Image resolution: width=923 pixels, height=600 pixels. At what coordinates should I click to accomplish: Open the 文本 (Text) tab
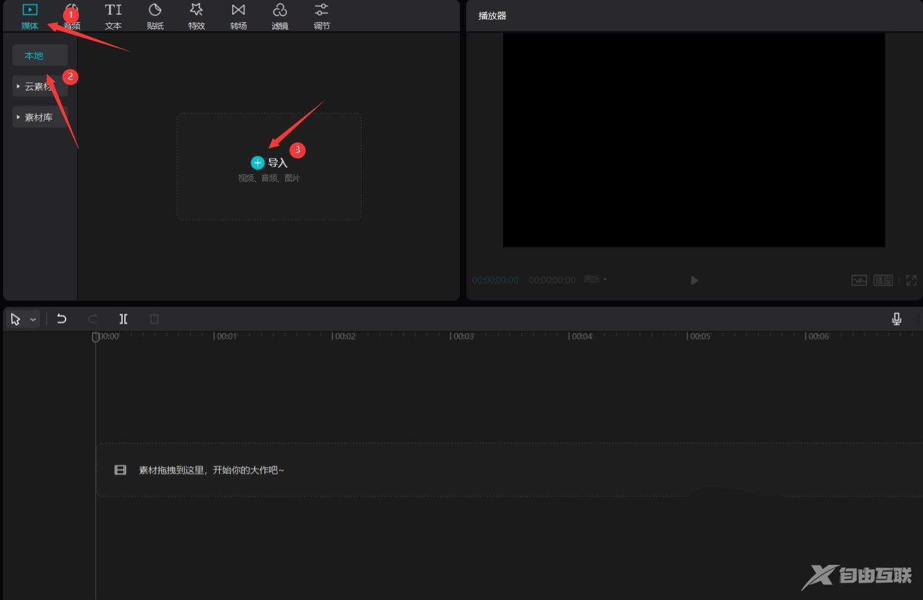pos(113,17)
